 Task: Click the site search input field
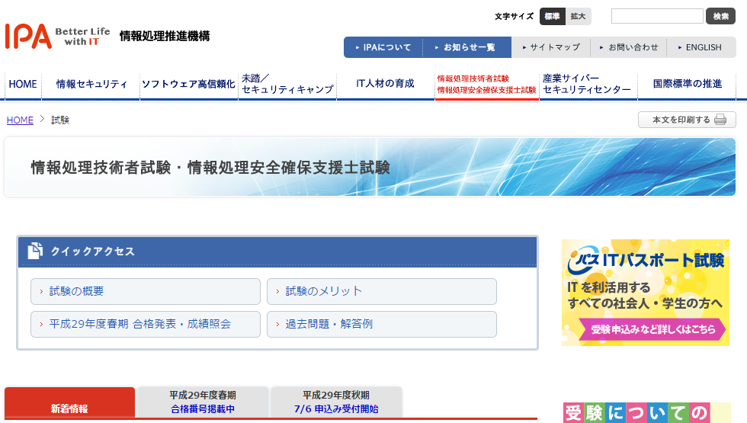[x=657, y=16]
